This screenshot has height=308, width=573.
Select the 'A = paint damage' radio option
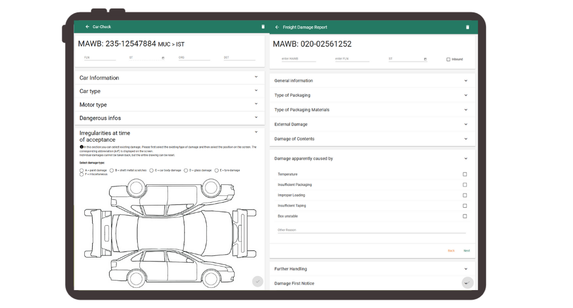(x=82, y=170)
